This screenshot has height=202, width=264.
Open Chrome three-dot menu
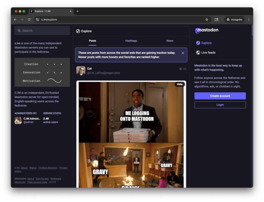[249, 20]
